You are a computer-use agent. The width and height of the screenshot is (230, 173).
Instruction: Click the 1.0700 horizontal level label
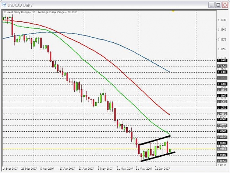click(222, 143)
